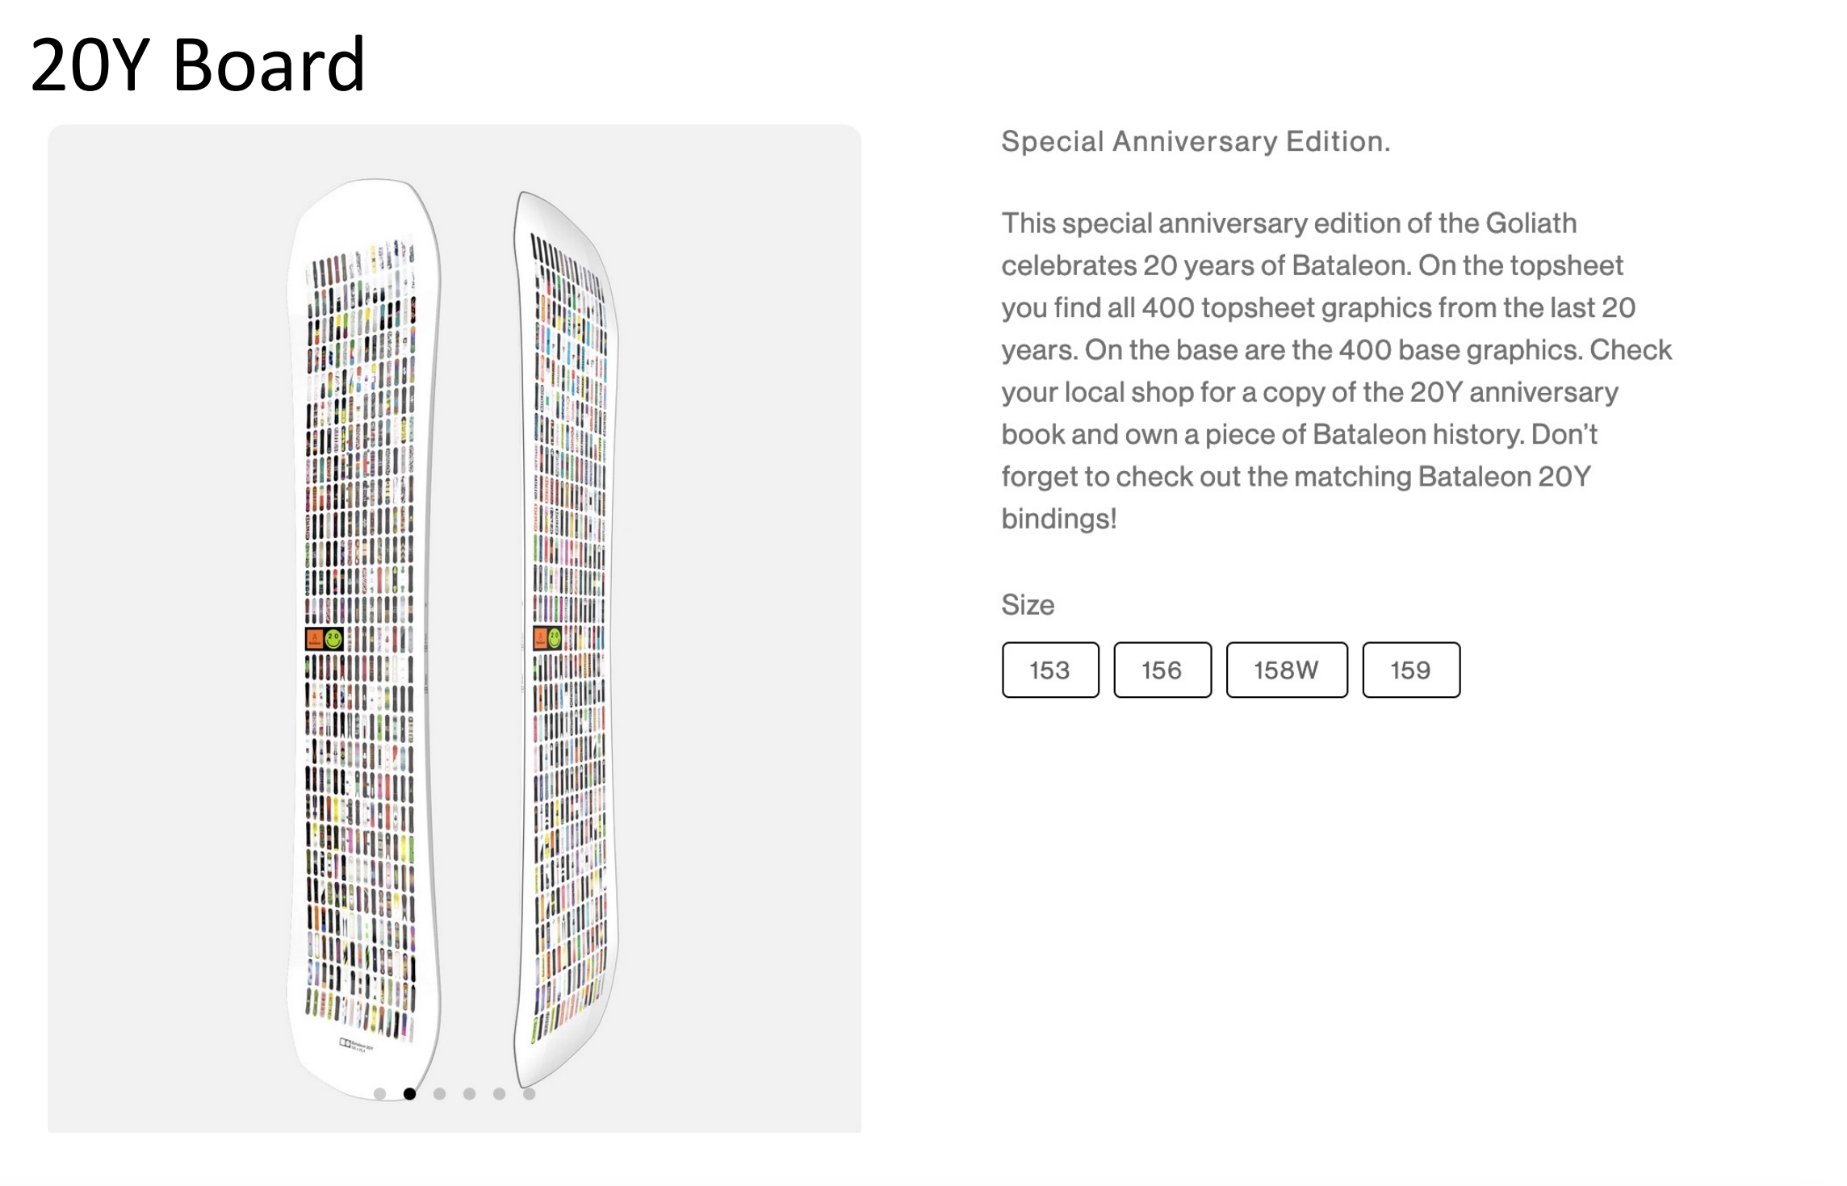
Task: Click orange Bataleon logo on left board
Action: pyautogui.click(x=314, y=639)
